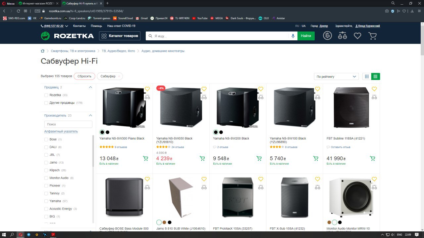424x238 pixels.
Task: Open the Каталог товаров menu
Action: [x=120, y=36]
